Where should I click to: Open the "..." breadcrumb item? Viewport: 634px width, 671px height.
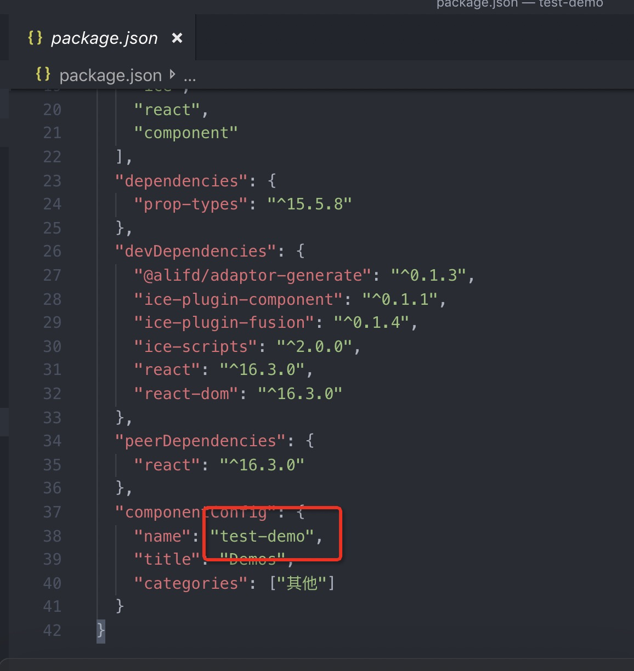pyautogui.click(x=190, y=77)
